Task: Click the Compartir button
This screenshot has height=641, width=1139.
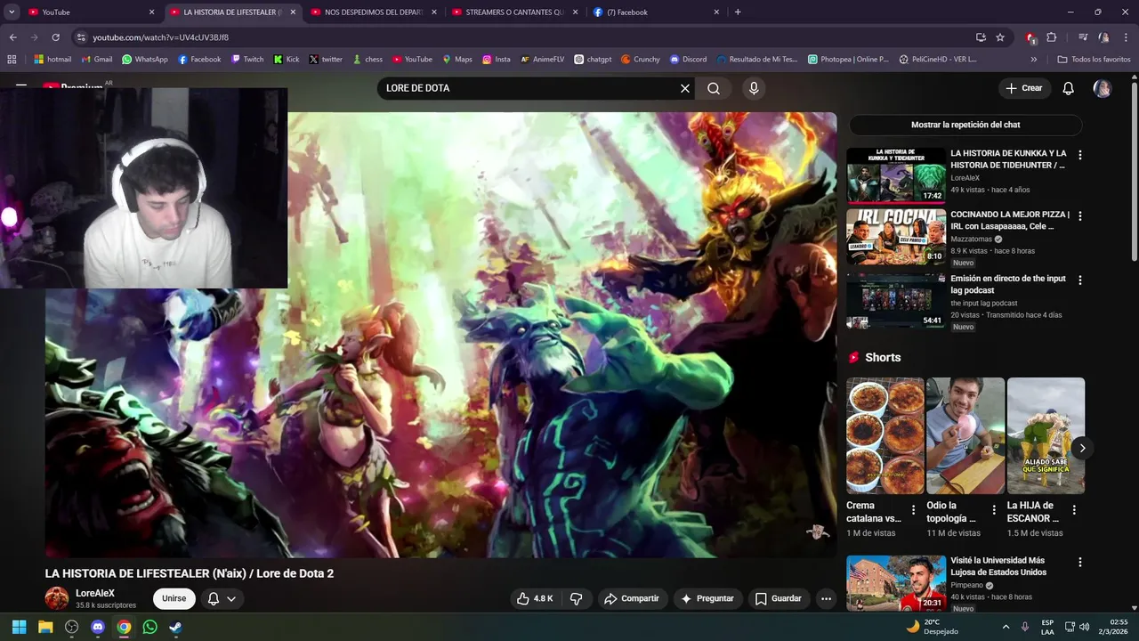Action: click(x=632, y=598)
